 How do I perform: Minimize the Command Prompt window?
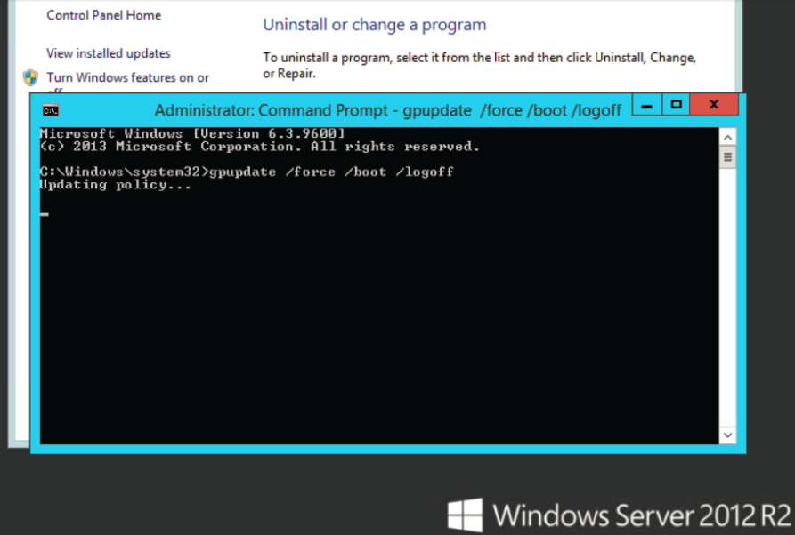(x=646, y=105)
